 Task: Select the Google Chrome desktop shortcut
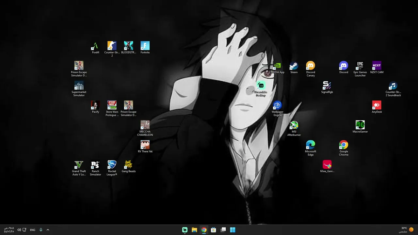coord(344,148)
